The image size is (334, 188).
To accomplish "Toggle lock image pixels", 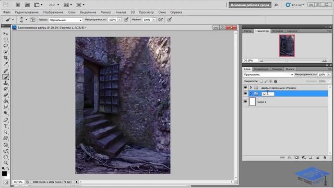I will pos(266,81).
